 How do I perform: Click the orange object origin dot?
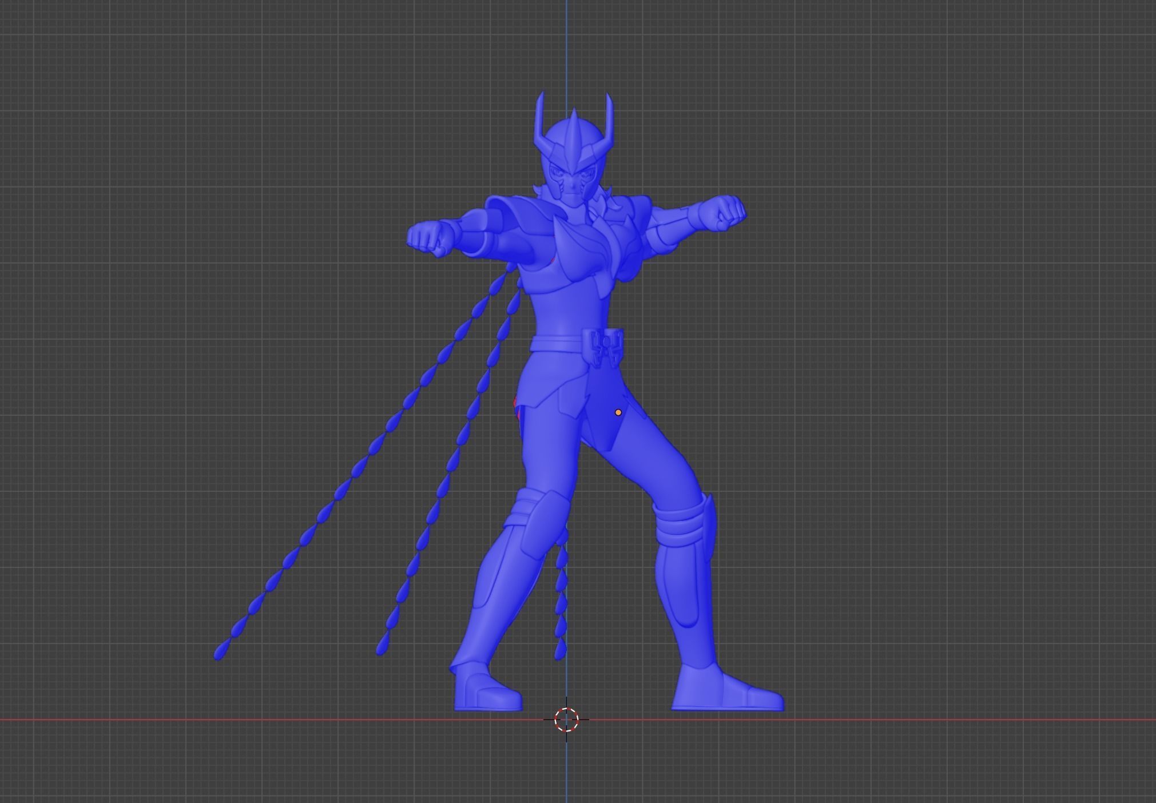[618, 412]
